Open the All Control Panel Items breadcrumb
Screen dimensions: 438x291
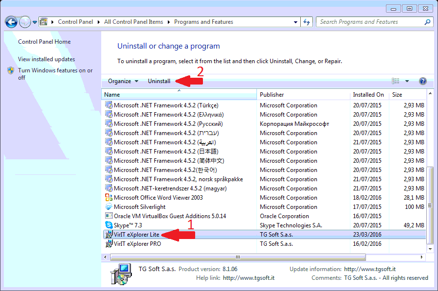(x=133, y=22)
